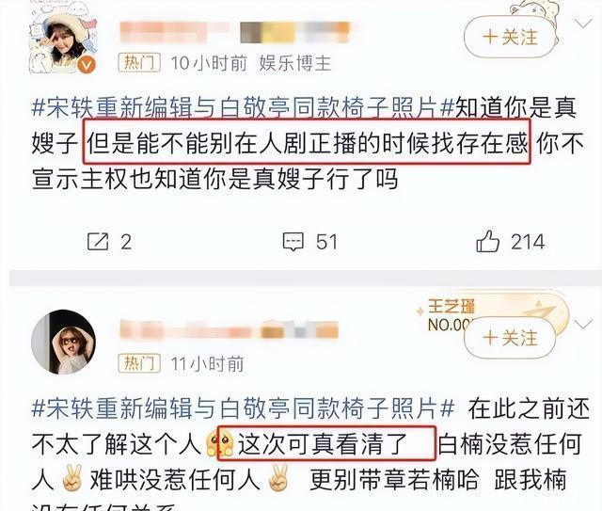Open second poster's sunglasses avatar

pyautogui.click(x=63, y=342)
